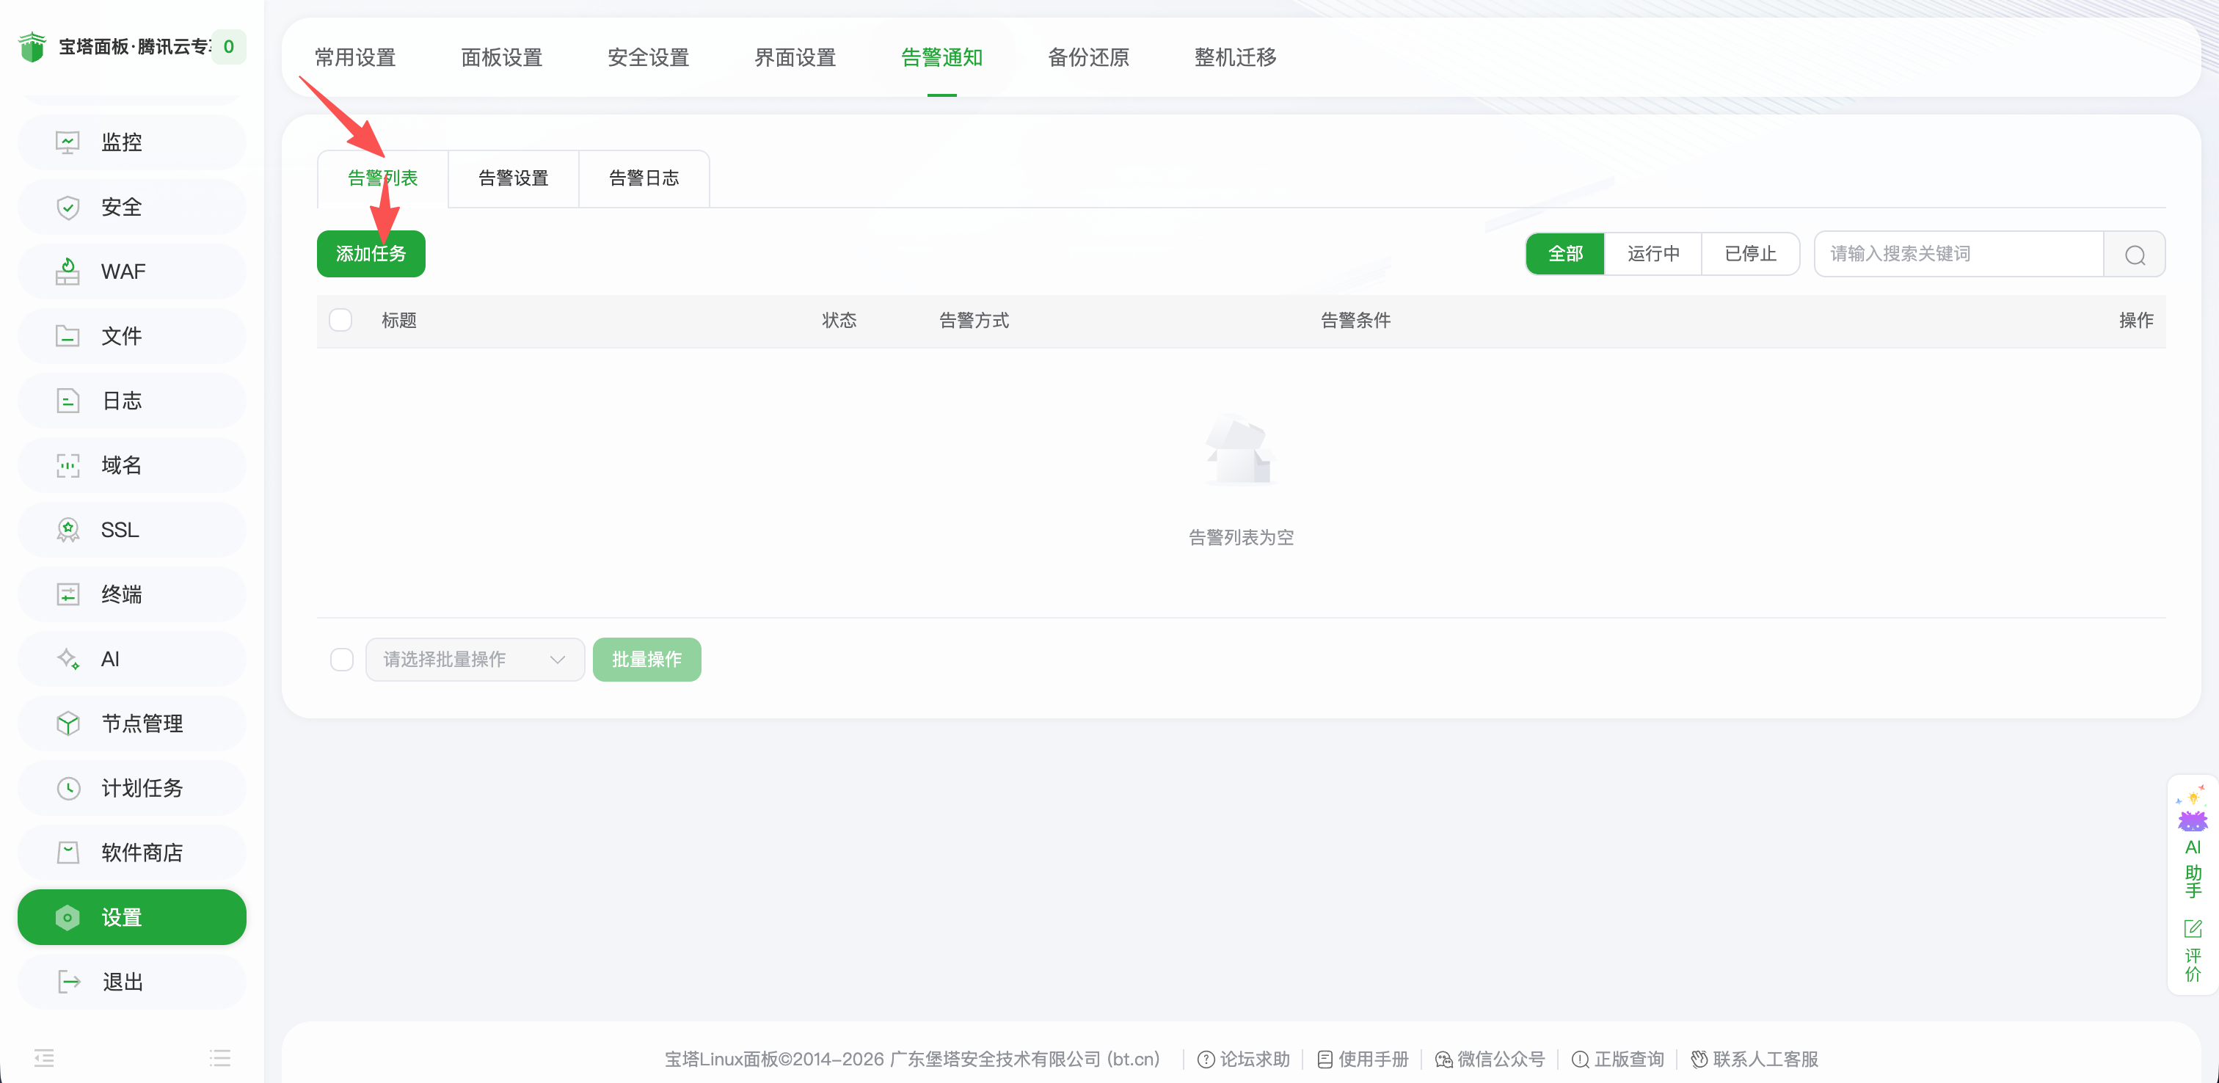Switch to 界面设置 tab
2219x1083 pixels.
(x=795, y=58)
